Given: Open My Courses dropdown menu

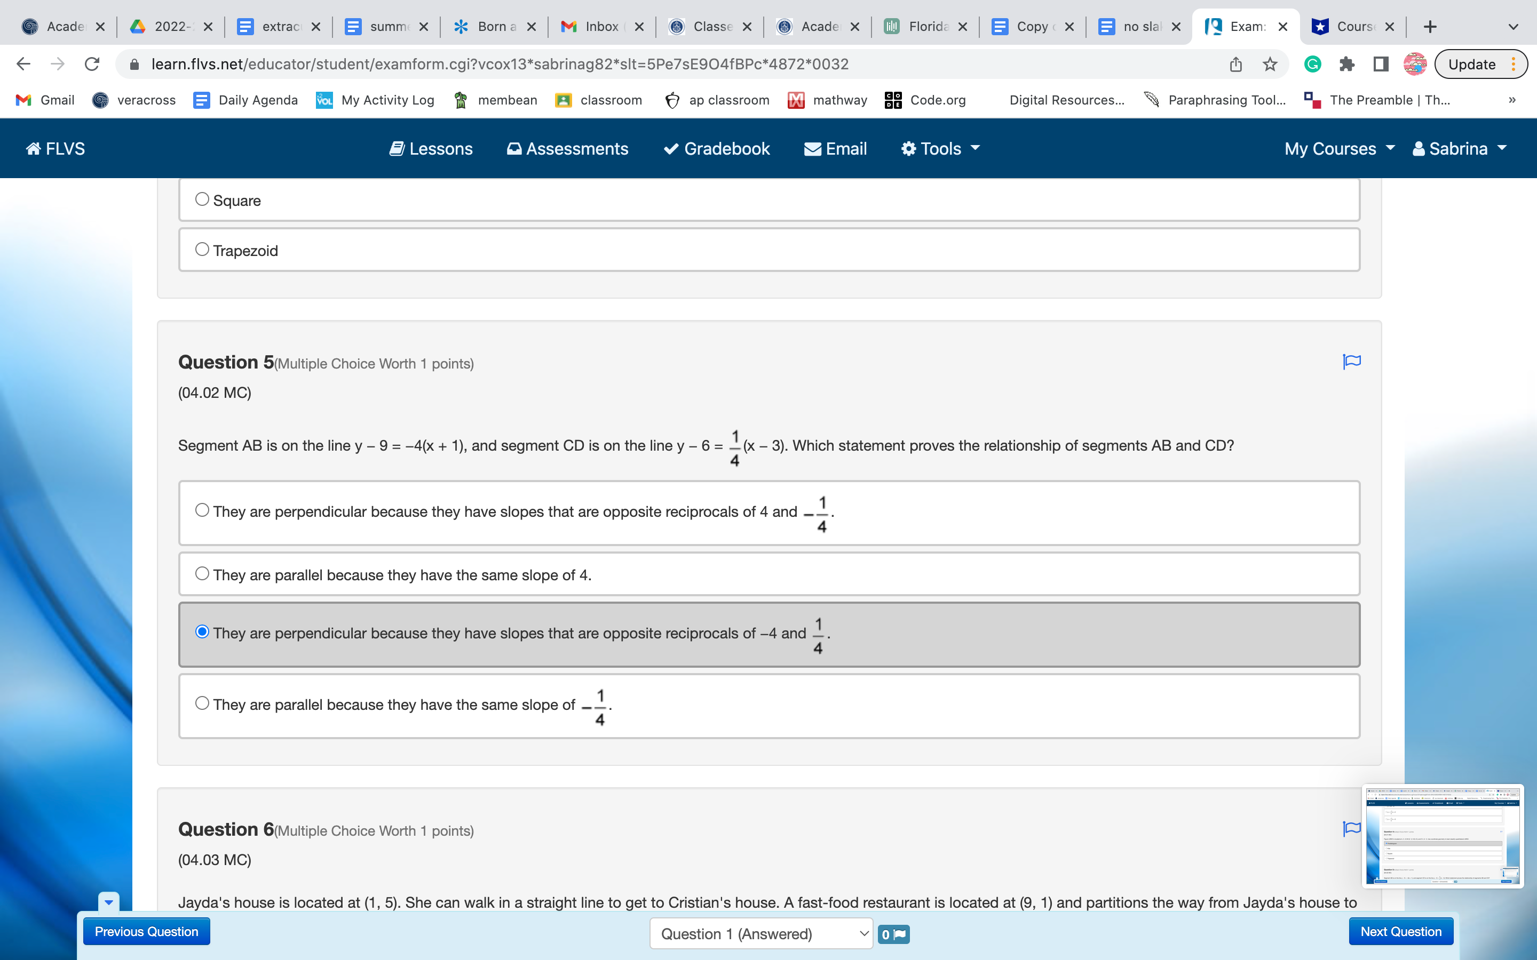Looking at the screenshot, I should [1339, 148].
